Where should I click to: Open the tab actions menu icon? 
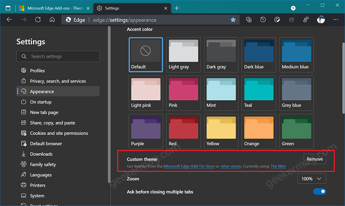point(8,8)
